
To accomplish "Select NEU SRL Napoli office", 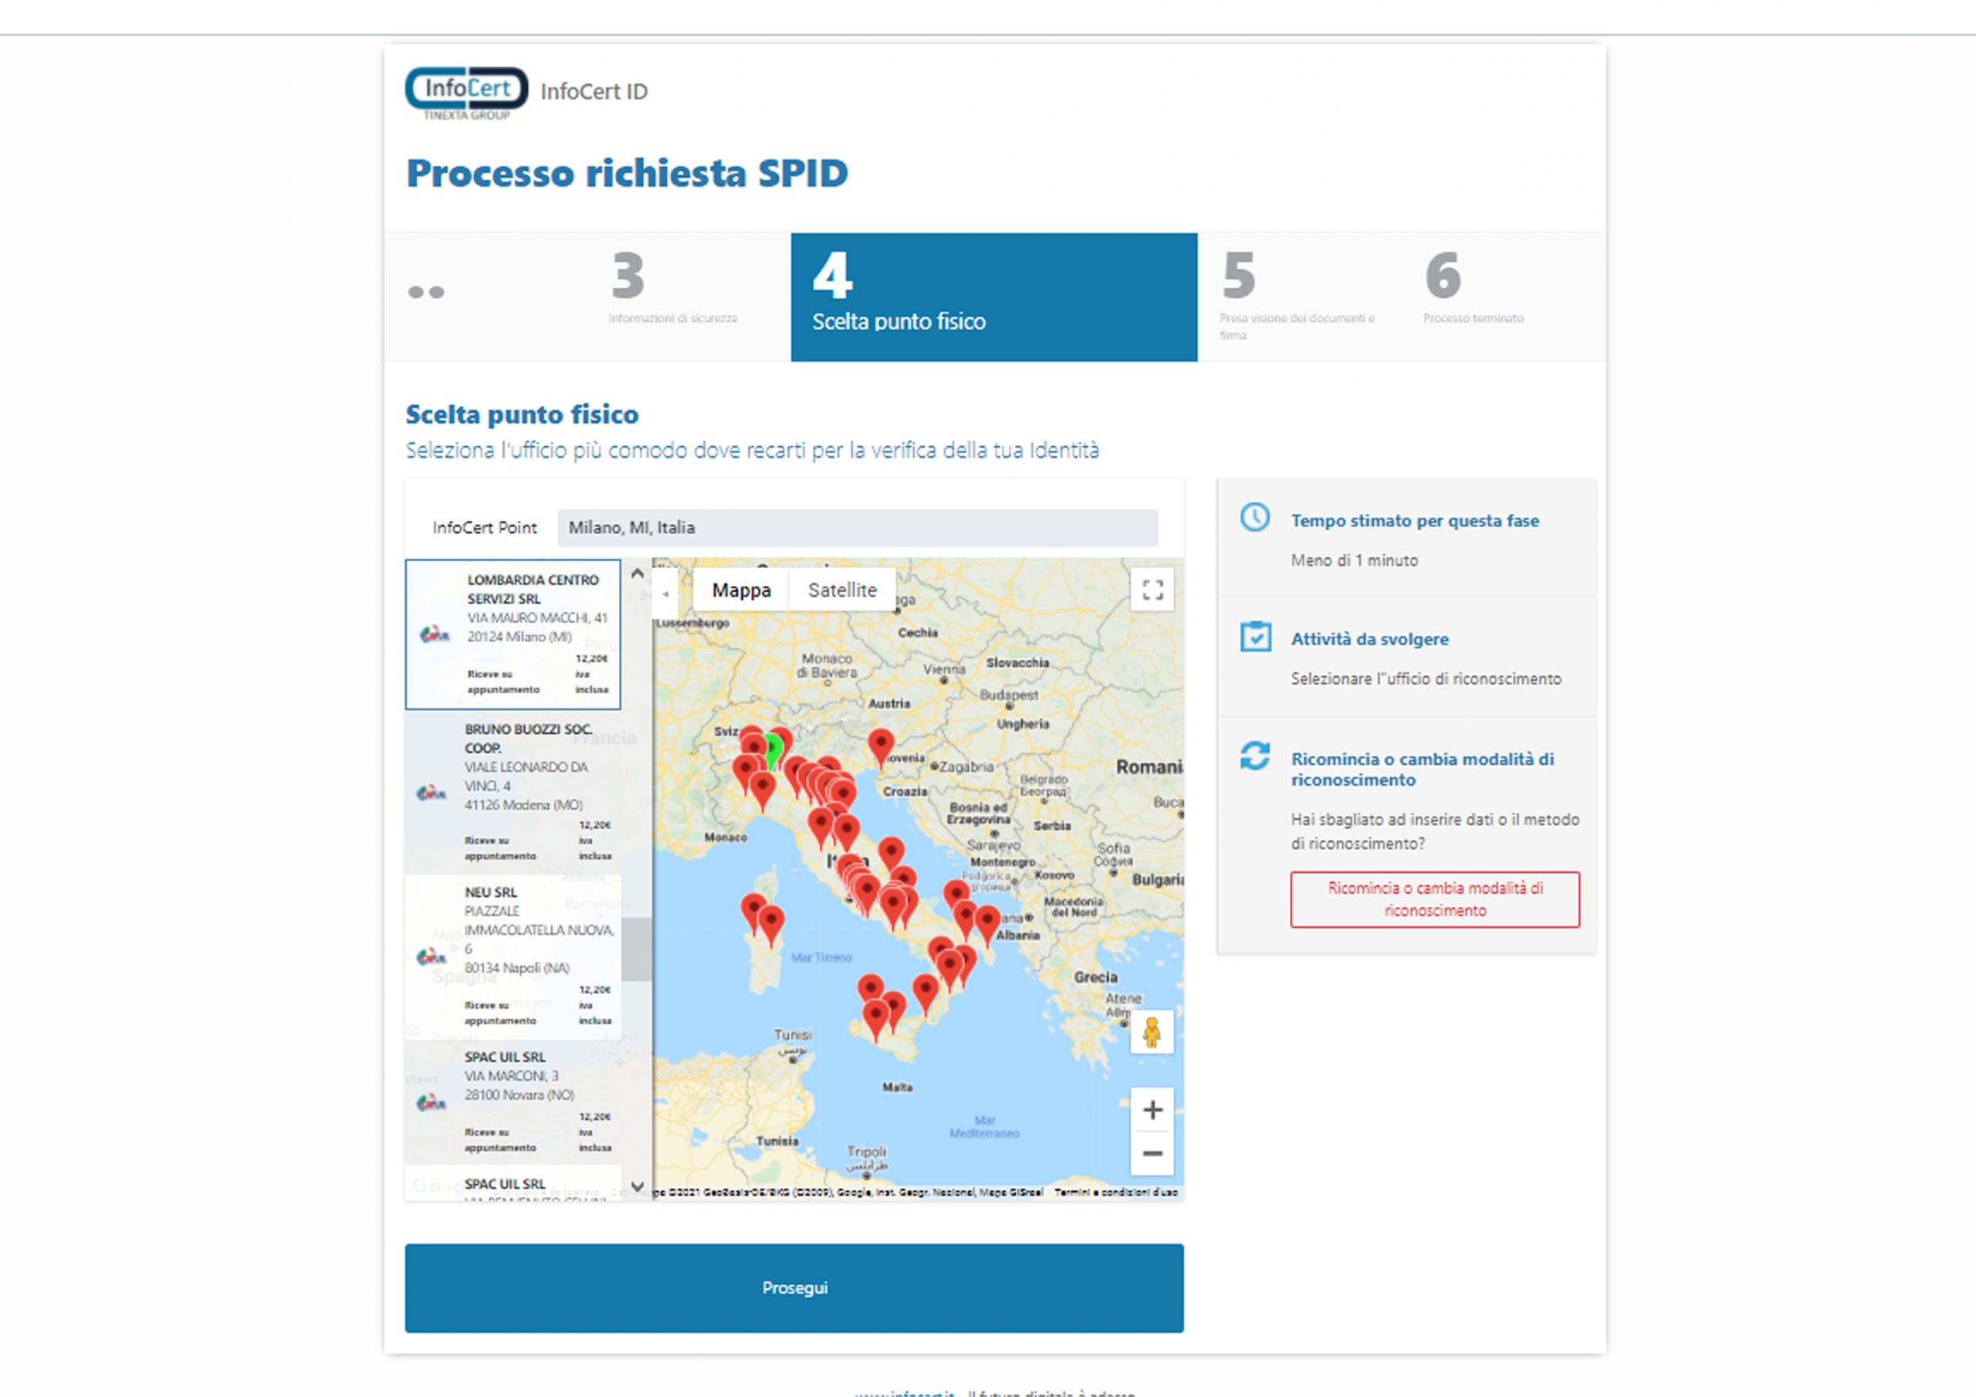I will click(513, 956).
